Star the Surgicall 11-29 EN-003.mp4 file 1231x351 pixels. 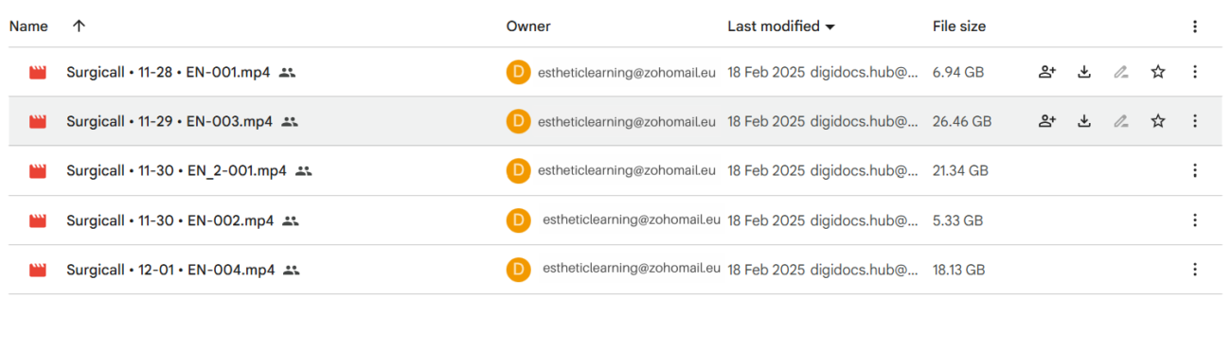tap(1157, 121)
